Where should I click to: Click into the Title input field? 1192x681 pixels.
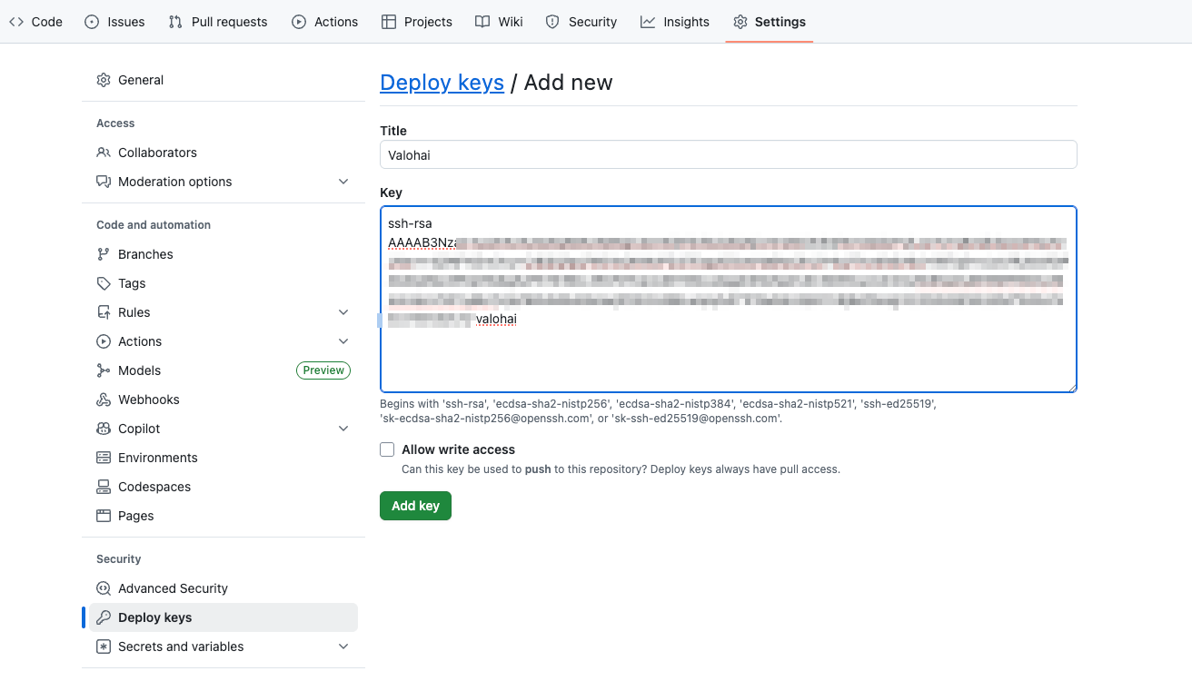(x=728, y=155)
